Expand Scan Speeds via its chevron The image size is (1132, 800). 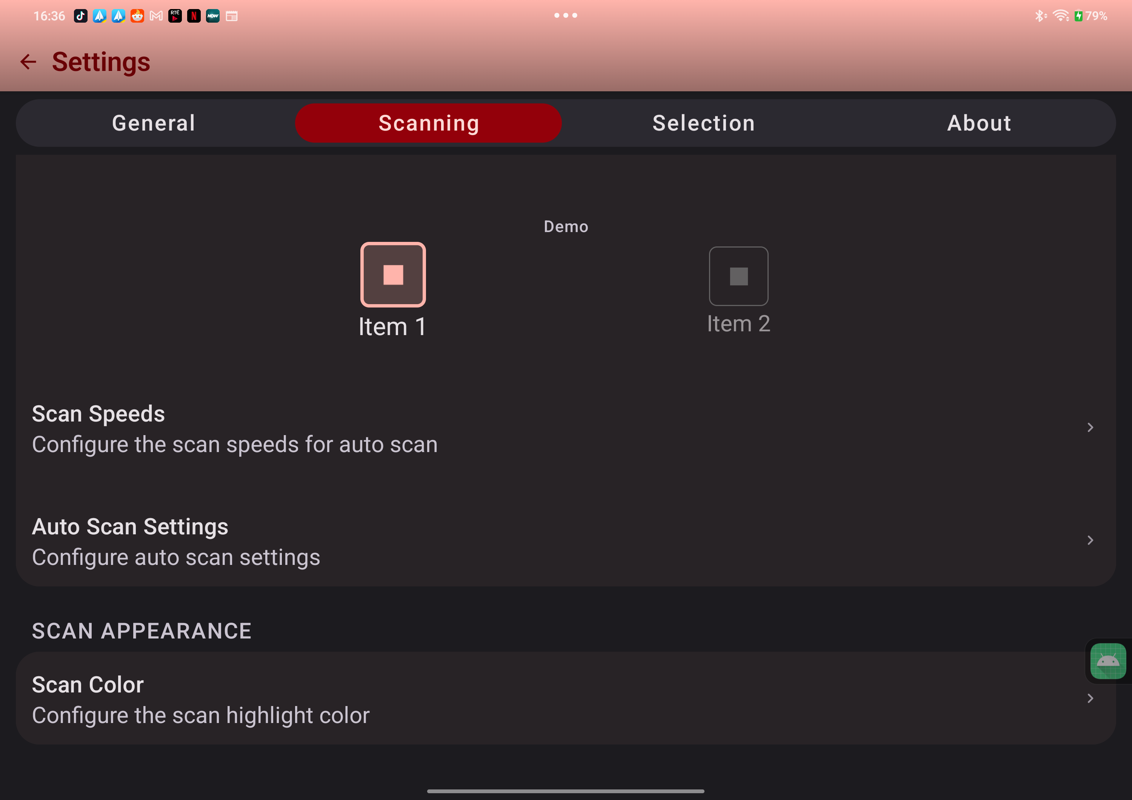tap(1090, 427)
